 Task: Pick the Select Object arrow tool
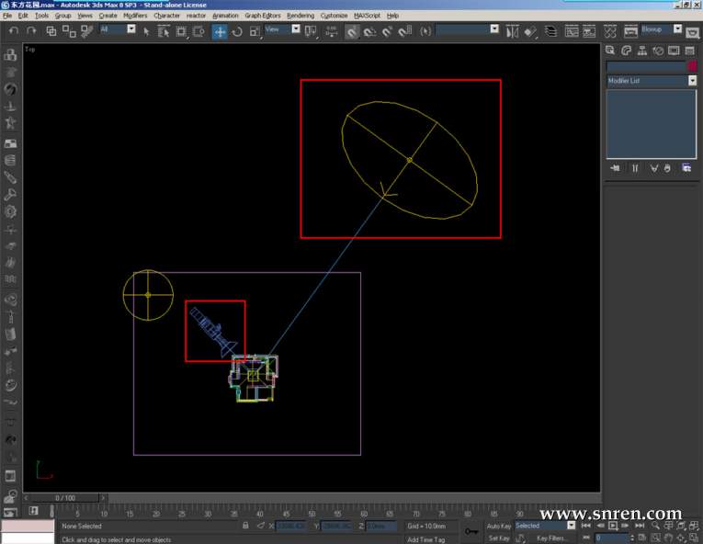[x=146, y=31]
